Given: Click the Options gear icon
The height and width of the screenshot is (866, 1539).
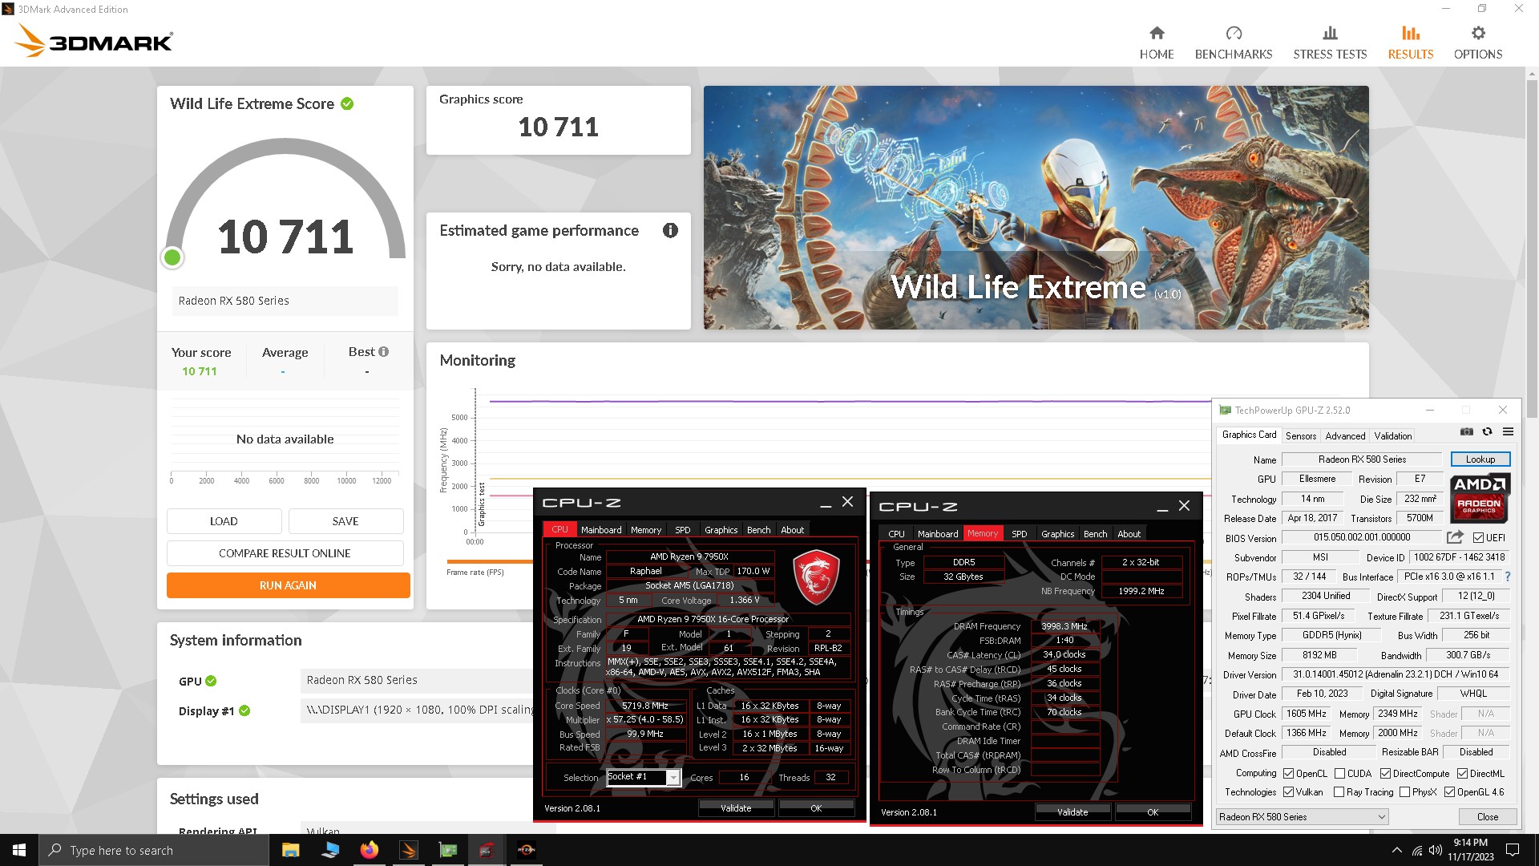Looking at the screenshot, I should tap(1478, 33).
